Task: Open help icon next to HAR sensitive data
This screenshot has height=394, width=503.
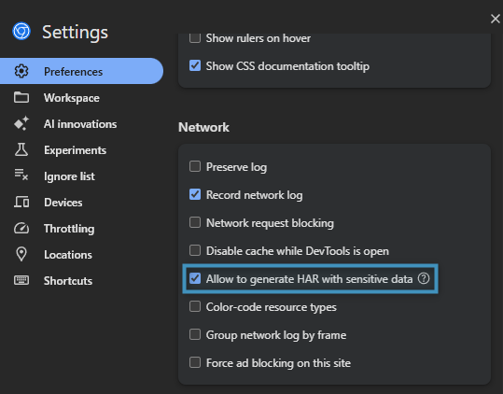Action: pos(424,278)
